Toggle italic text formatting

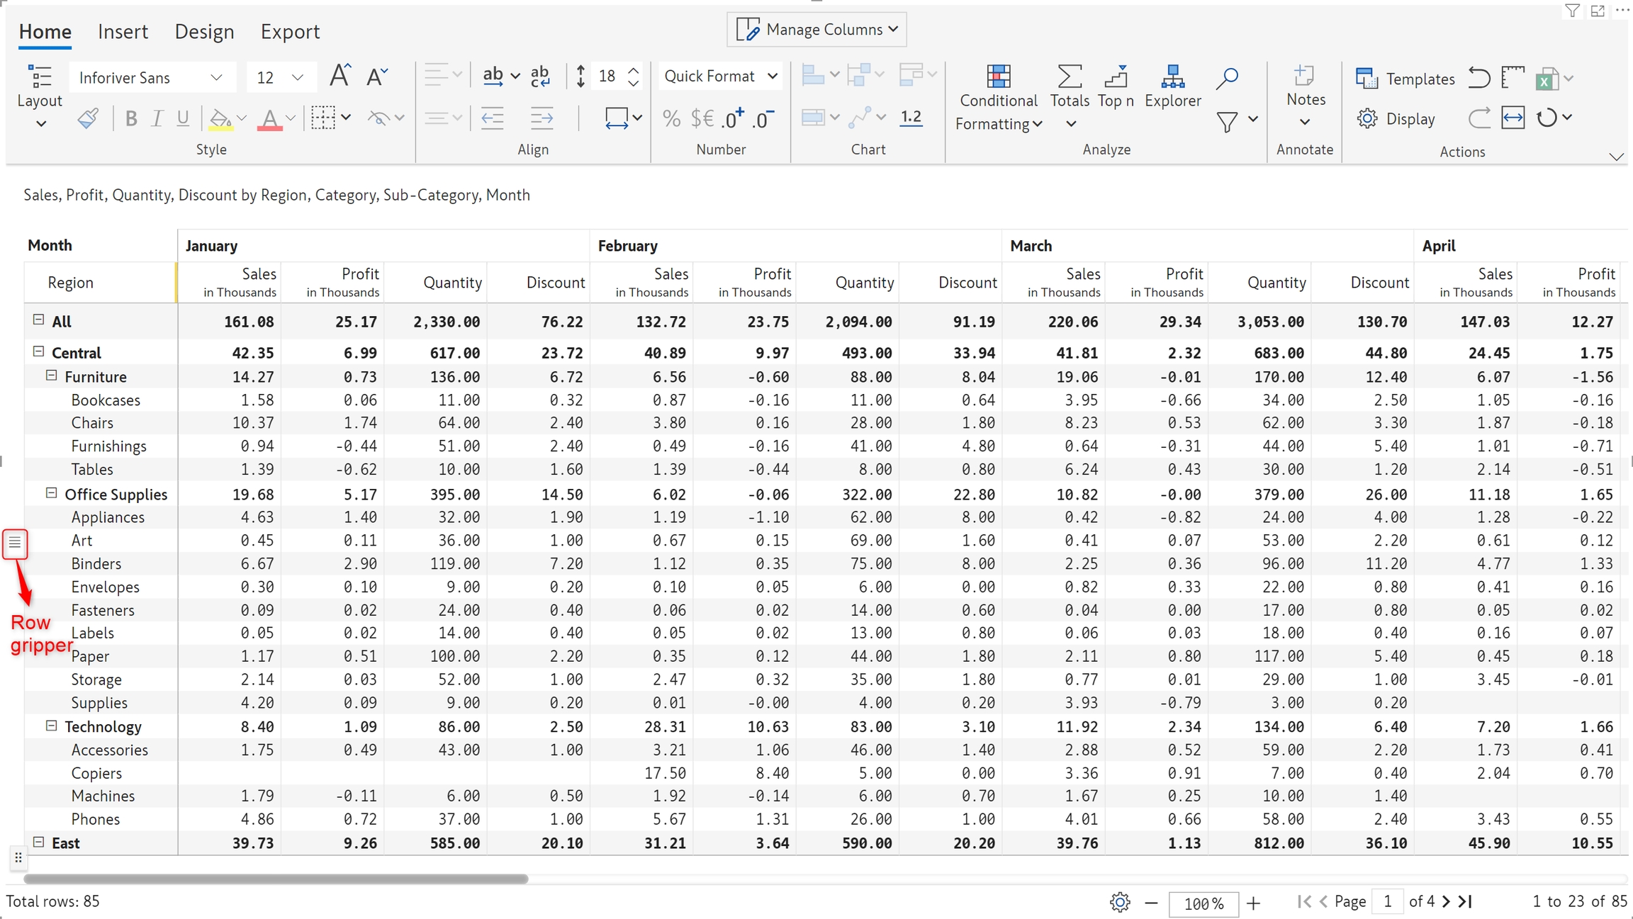tap(157, 118)
